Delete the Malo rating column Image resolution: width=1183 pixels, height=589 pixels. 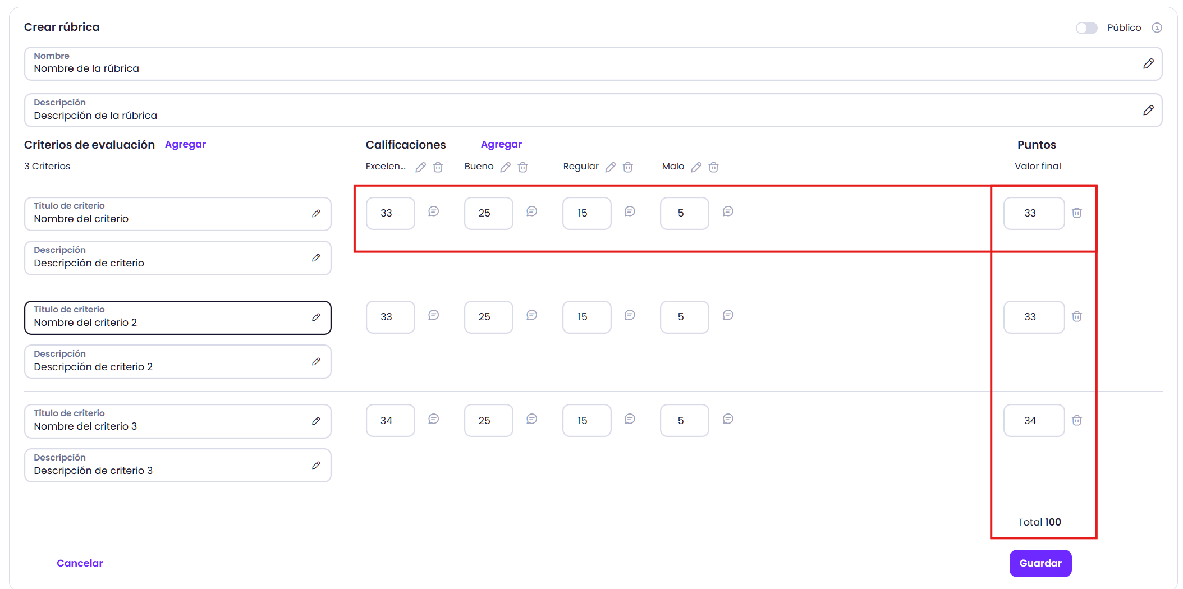(713, 167)
